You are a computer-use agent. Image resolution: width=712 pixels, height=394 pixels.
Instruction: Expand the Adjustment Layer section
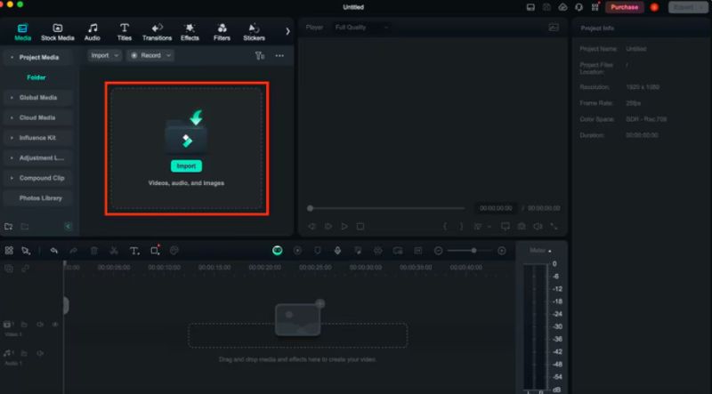coord(37,158)
